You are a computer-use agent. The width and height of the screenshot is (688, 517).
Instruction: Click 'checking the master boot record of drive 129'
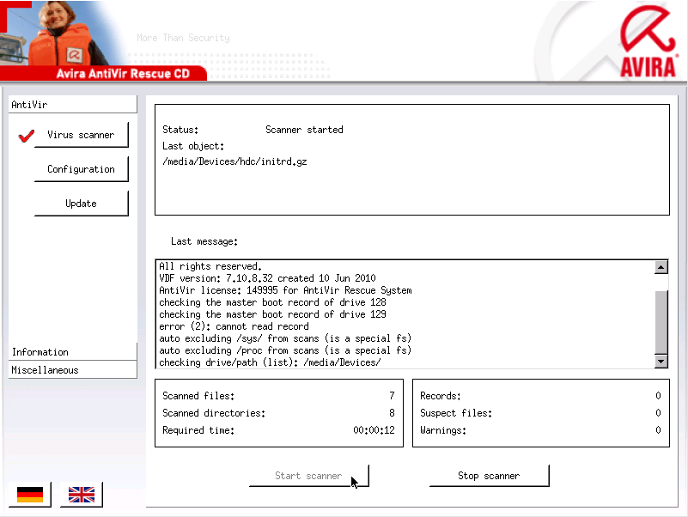(272, 314)
